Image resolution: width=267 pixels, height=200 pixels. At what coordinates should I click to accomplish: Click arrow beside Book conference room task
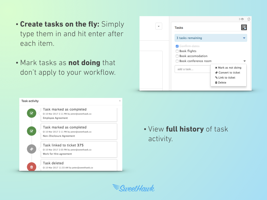pyautogui.click(x=245, y=61)
